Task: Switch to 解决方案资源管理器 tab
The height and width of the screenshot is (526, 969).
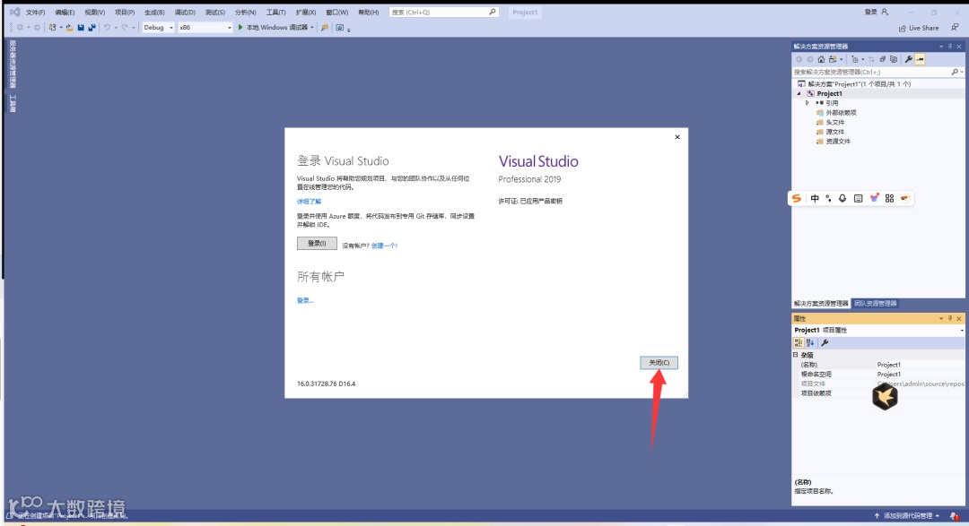Action: [x=821, y=304]
